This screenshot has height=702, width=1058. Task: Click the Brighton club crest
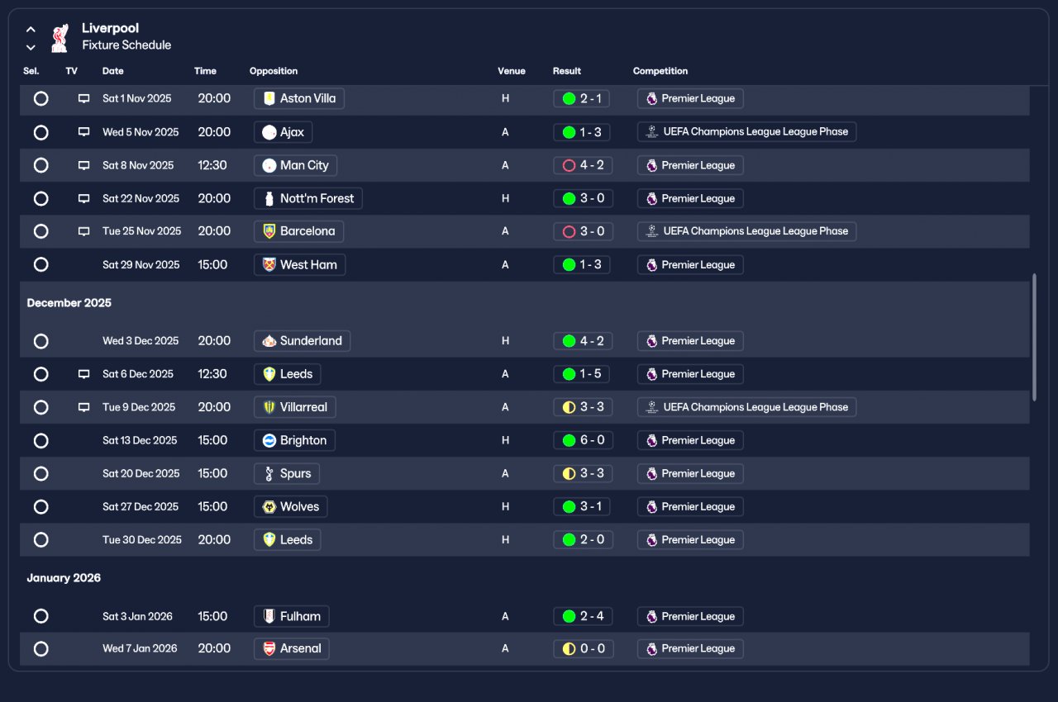tap(269, 440)
